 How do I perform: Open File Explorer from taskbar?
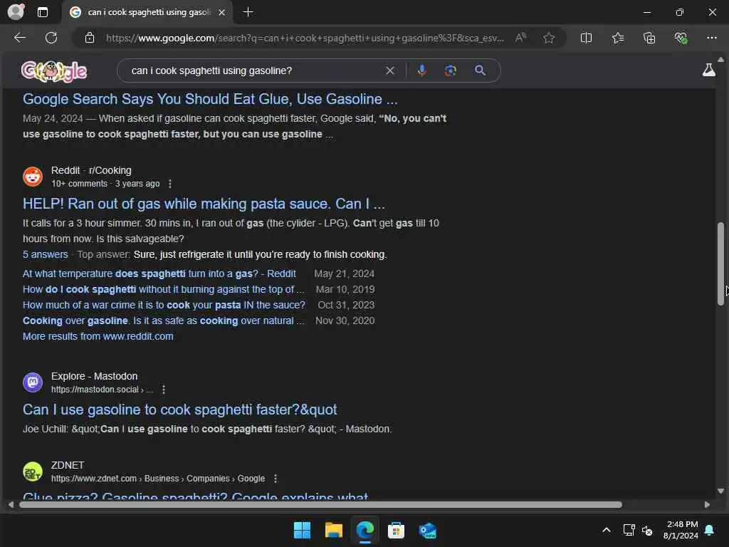pyautogui.click(x=334, y=530)
